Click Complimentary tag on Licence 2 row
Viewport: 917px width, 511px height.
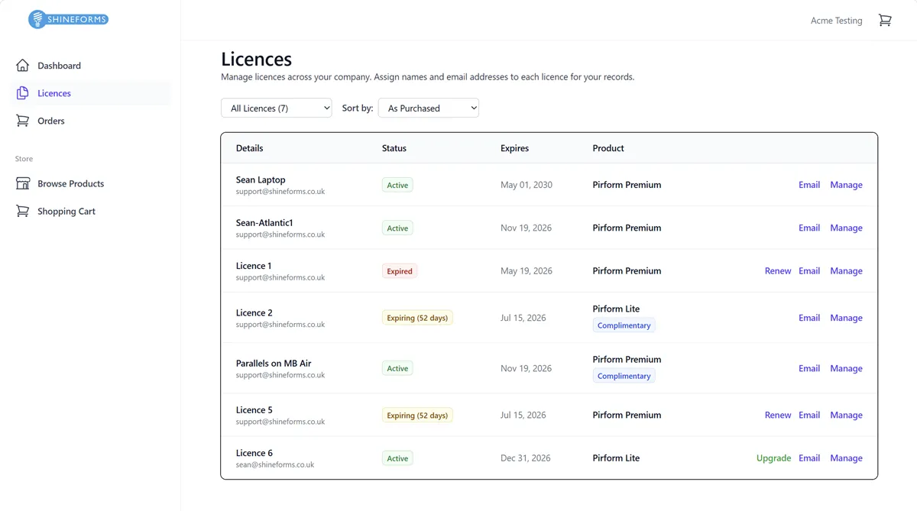click(x=624, y=325)
